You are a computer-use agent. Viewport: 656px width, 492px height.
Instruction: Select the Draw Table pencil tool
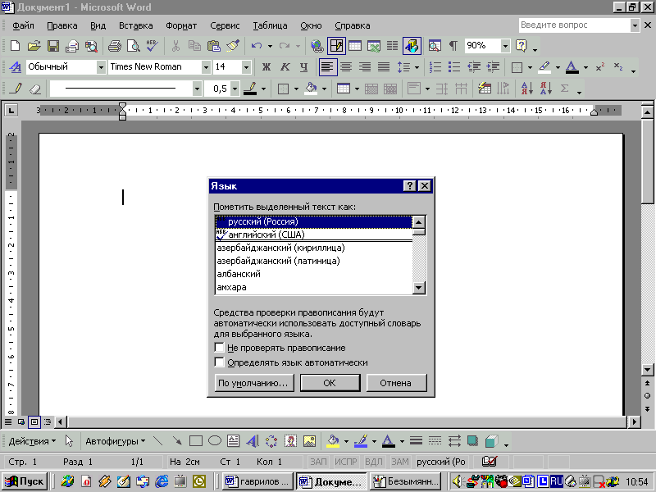[17, 89]
